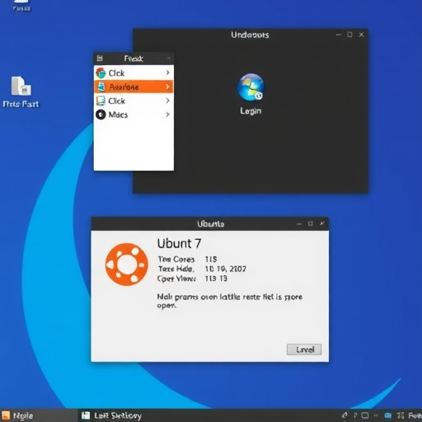Click the black circular icon beside Mdes

(x=101, y=115)
